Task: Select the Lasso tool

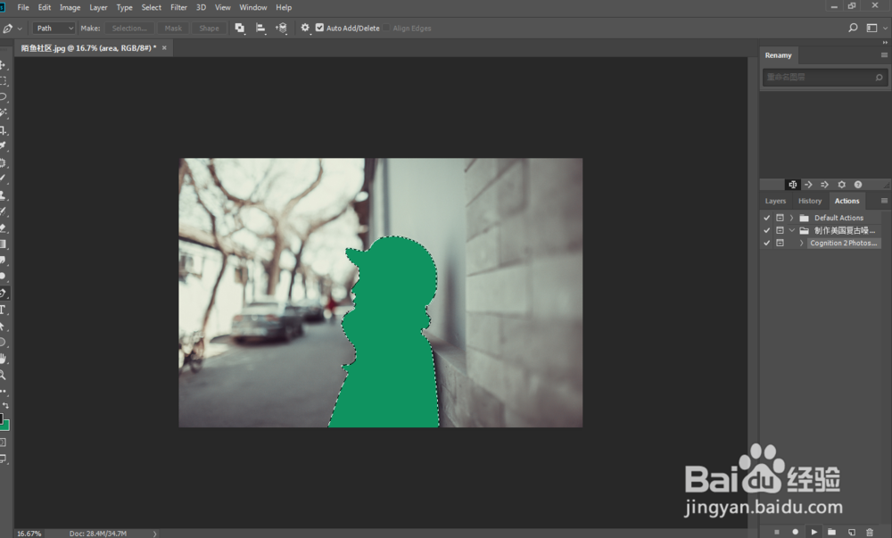Action: (3, 96)
